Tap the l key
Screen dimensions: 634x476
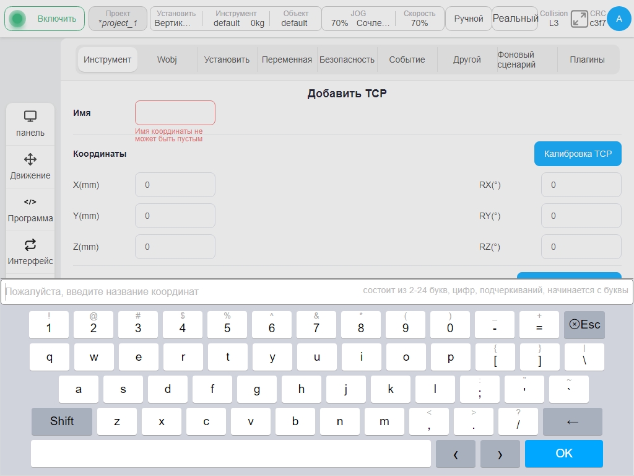tap(435, 389)
